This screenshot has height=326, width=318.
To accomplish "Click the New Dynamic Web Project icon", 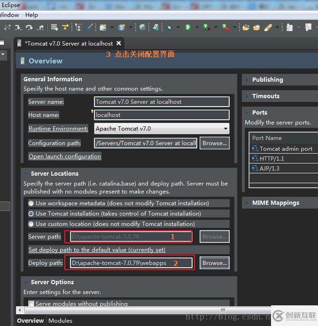I will coord(103,27).
